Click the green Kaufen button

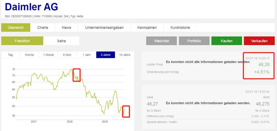click(227, 41)
